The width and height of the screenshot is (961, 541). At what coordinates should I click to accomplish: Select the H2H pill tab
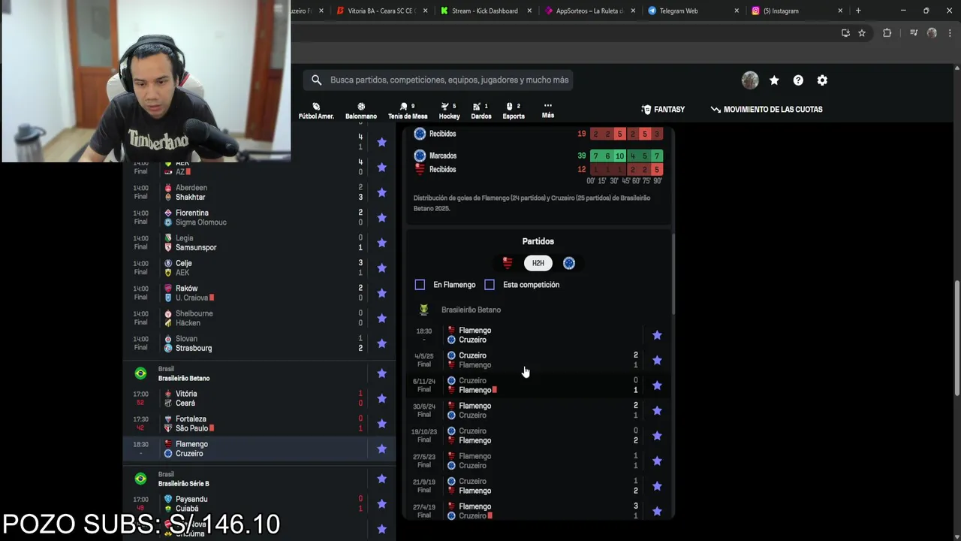coord(538,263)
